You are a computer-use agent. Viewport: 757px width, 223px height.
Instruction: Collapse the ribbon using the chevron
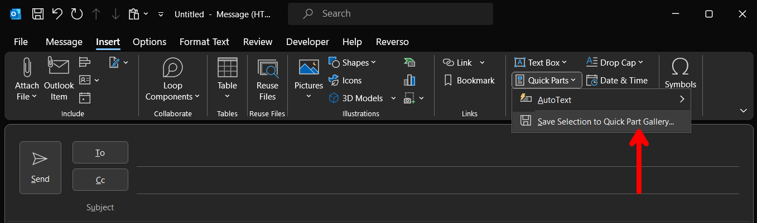click(743, 111)
